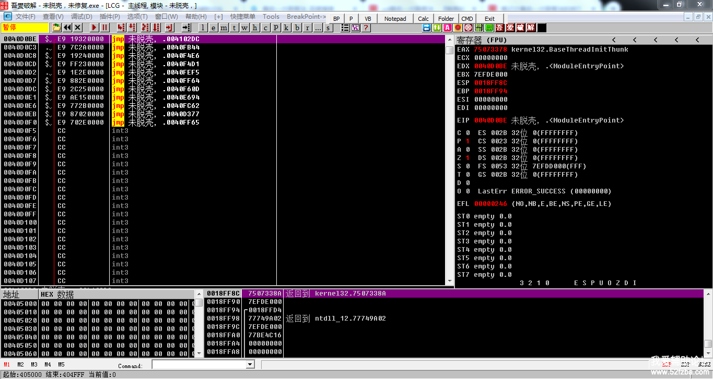Open the Log window with 'l' button

pos(203,28)
